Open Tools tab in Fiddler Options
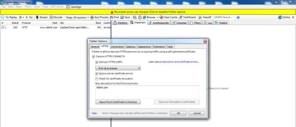Image resolution: width=296 pixels, height=127 pixels. (170, 47)
